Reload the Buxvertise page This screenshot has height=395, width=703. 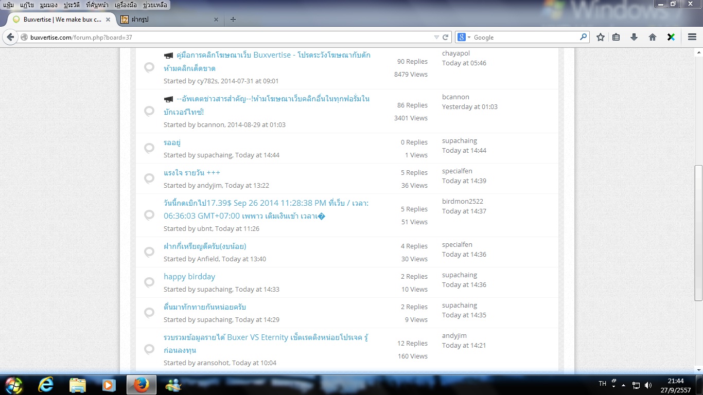[446, 37]
